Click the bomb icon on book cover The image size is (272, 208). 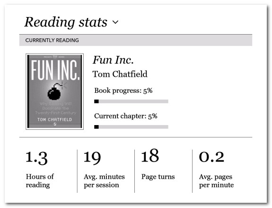pyautogui.click(x=55, y=92)
